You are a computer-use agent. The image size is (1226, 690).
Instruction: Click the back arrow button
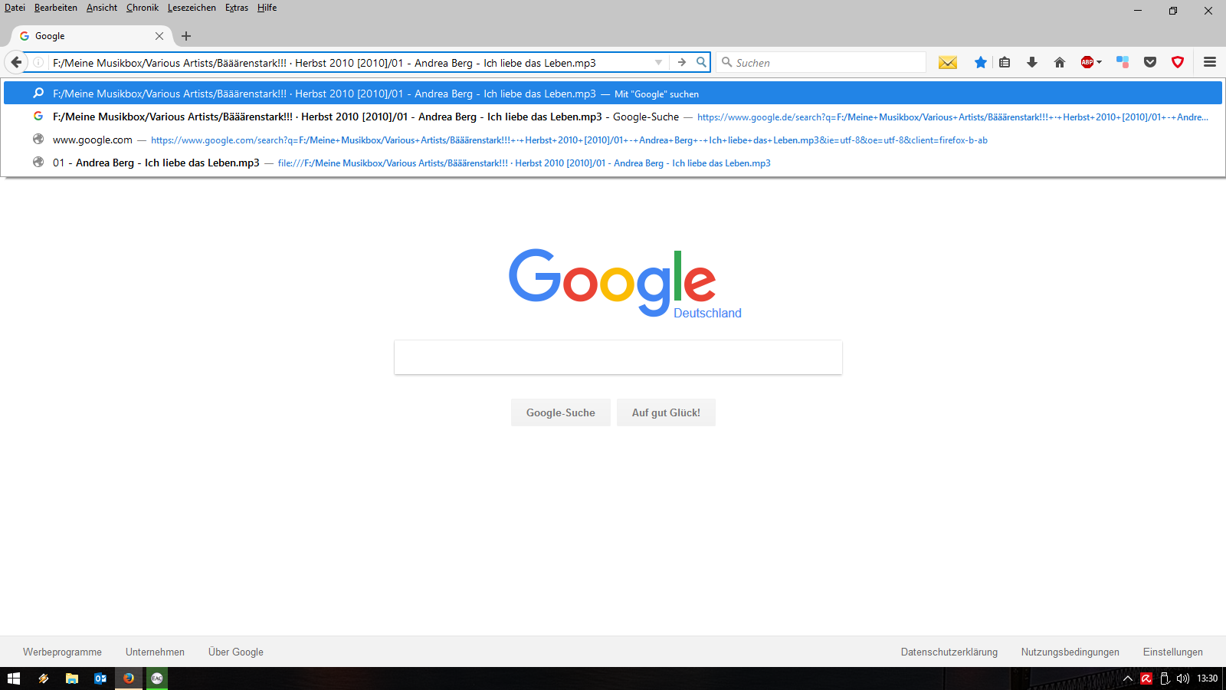(x=16, y=62)
